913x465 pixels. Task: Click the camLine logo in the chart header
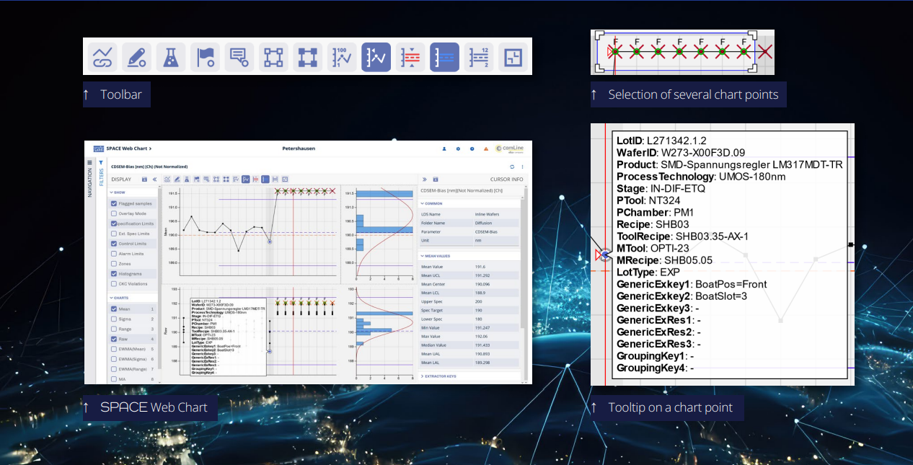tap(511, 147)
